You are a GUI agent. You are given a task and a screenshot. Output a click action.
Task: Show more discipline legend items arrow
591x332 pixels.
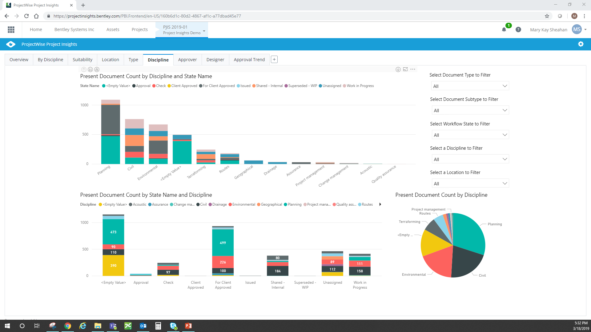(380, 204)
